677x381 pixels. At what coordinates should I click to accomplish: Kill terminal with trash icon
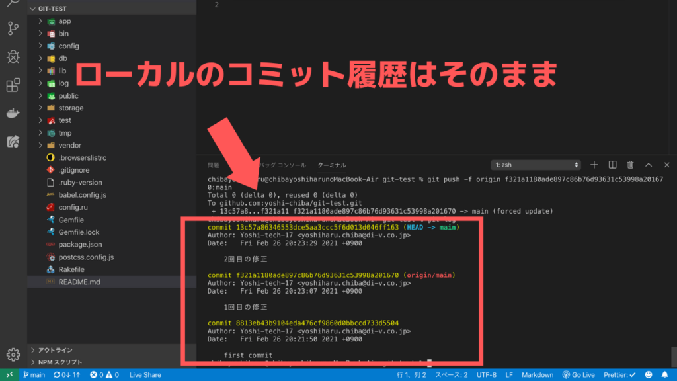[630, 165]
